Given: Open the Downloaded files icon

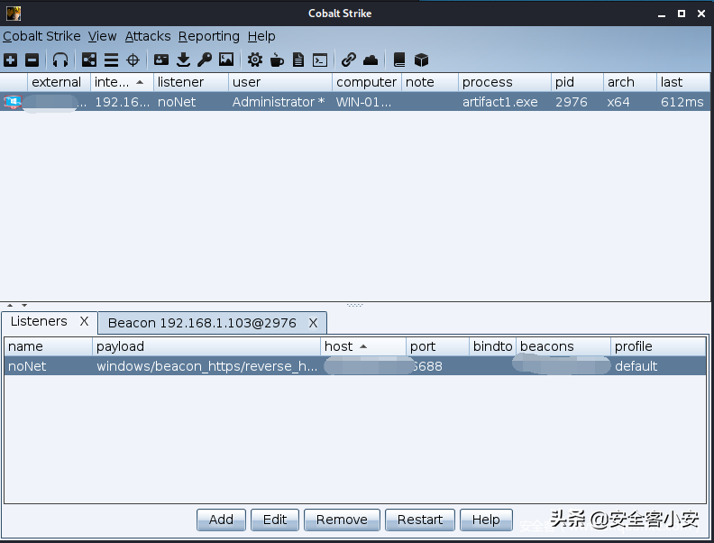Looking at the screenshot, I should tap(183, 60).
